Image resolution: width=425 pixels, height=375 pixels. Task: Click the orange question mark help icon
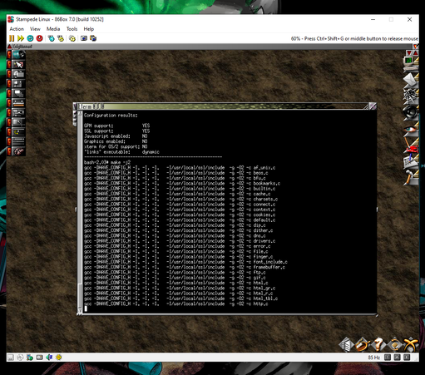click(x=378, y=344)
